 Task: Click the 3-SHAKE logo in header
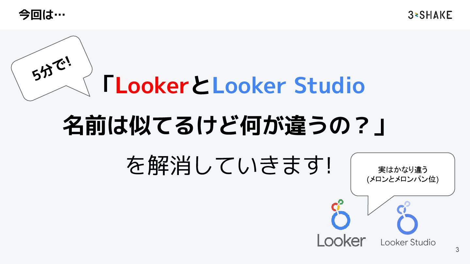(x=430, y=15)
